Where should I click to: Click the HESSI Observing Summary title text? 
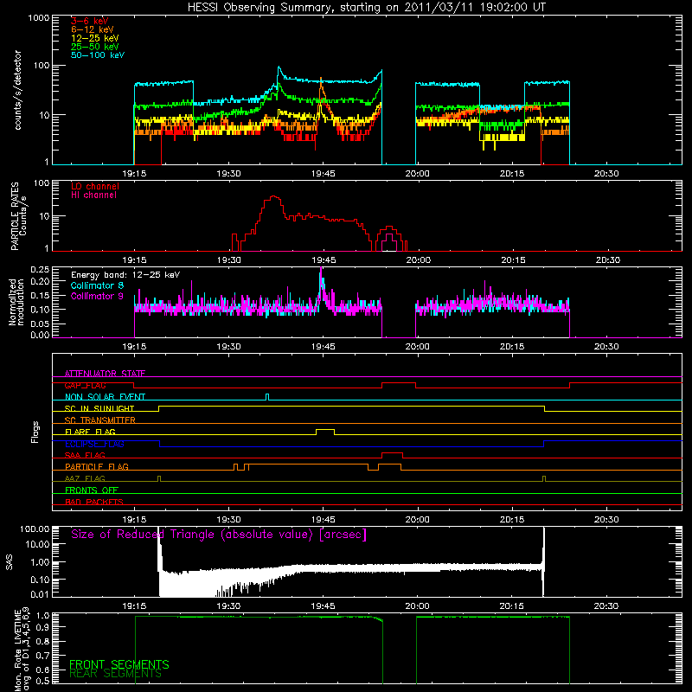point(366,8)
